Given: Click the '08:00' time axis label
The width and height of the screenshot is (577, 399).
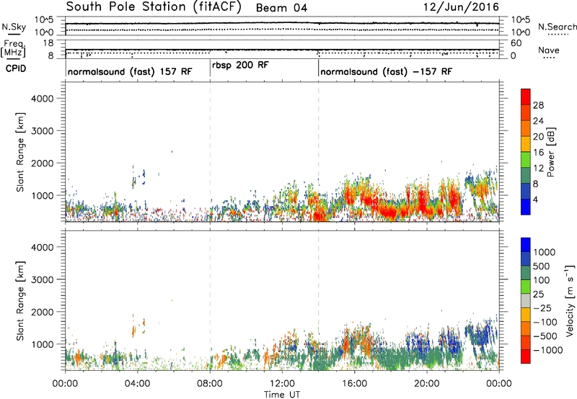Looking at the screenshot, I should tap(210, 384).
